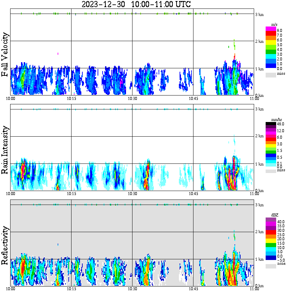Click the '10:30' tick under Fall Velocity plot

(132, 99)
